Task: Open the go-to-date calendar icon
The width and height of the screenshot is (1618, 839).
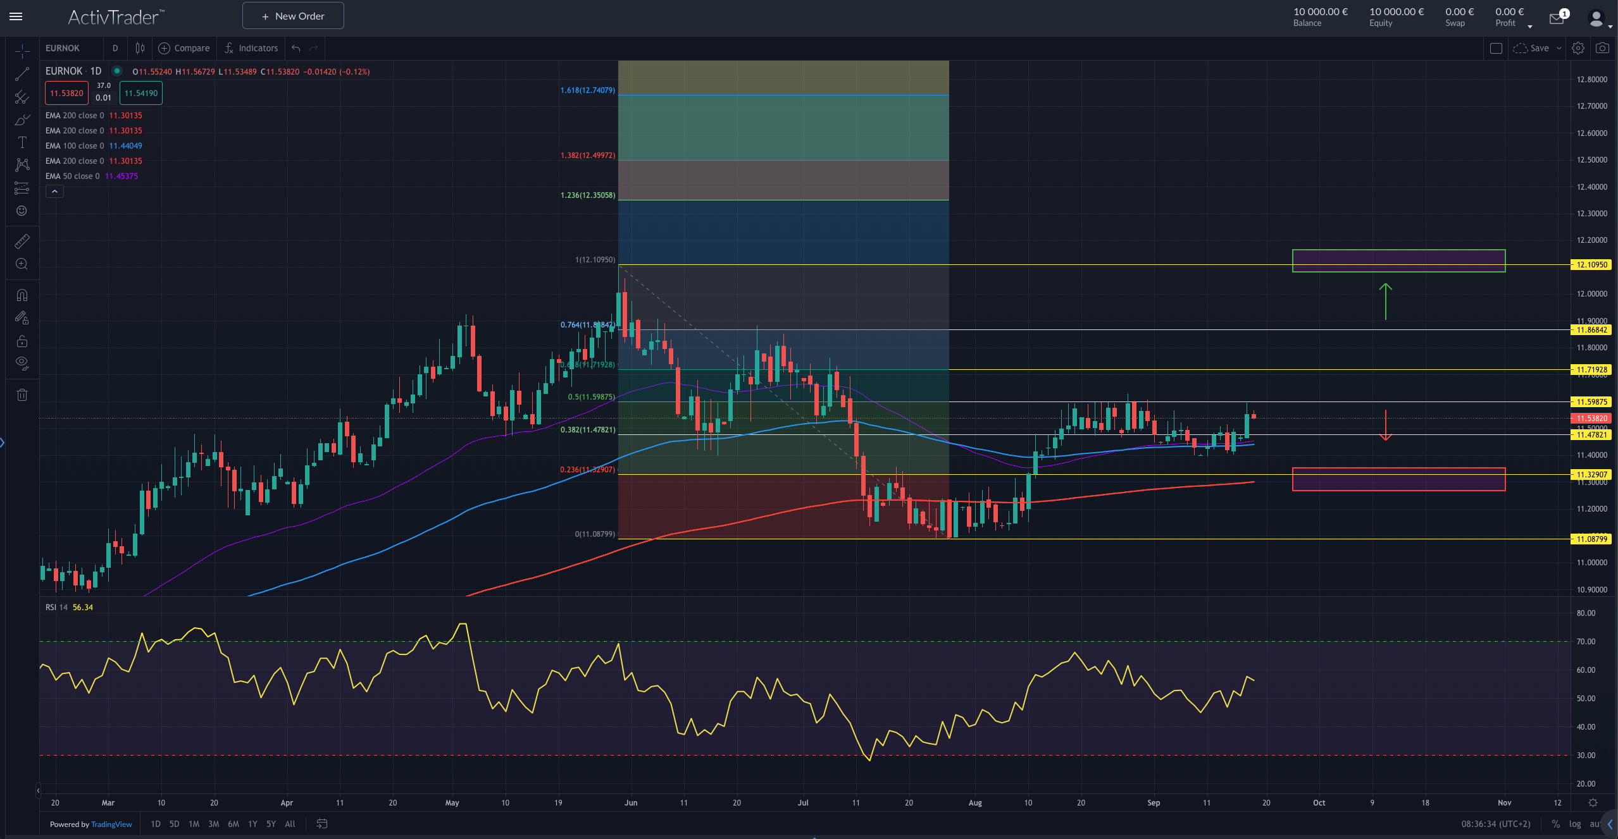Action: [x=321, y=824]
